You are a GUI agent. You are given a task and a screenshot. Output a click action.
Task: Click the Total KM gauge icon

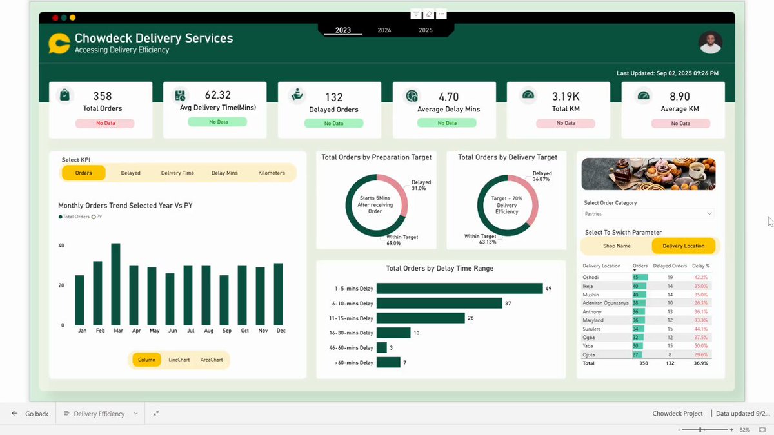[528, 95]
